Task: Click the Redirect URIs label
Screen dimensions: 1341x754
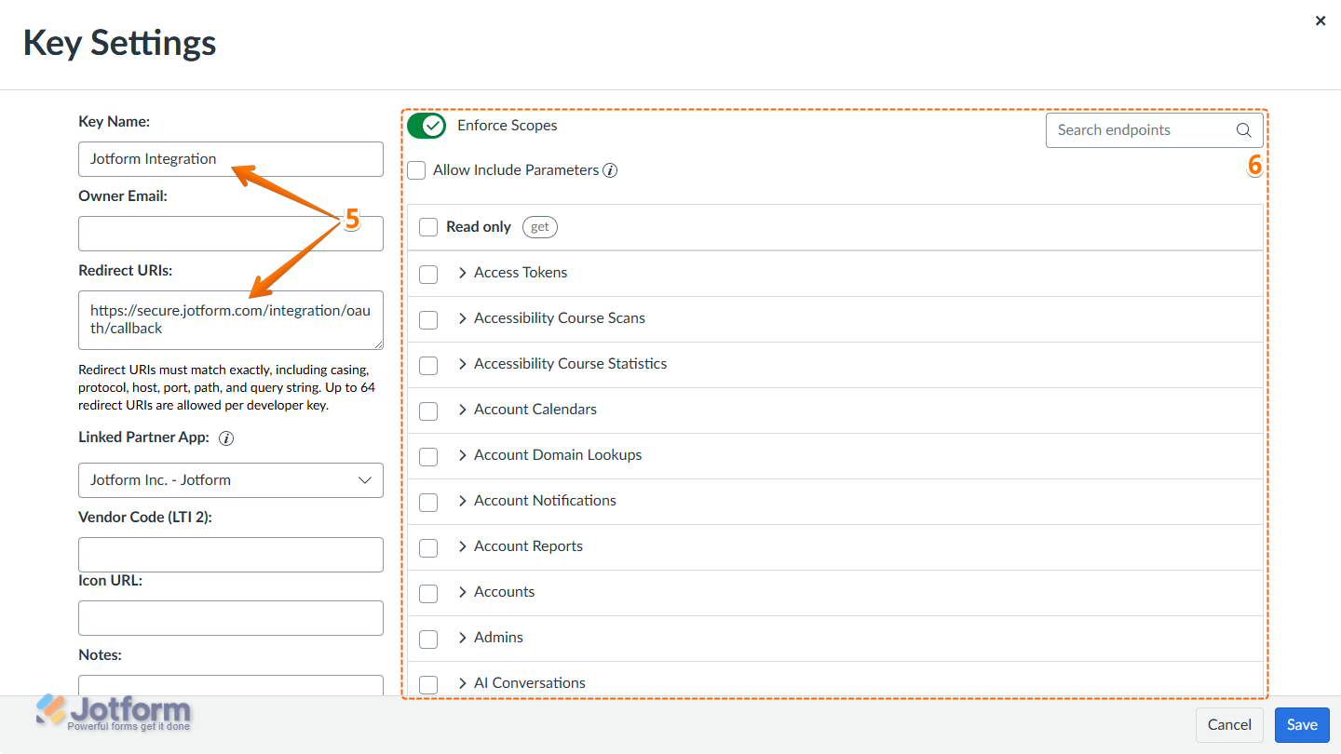Action: click(126, 271)
